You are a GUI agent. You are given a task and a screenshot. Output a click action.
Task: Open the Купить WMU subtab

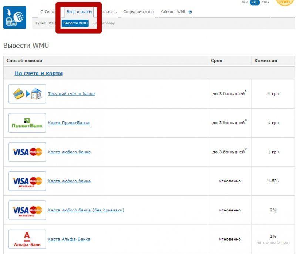pos(45,23)
